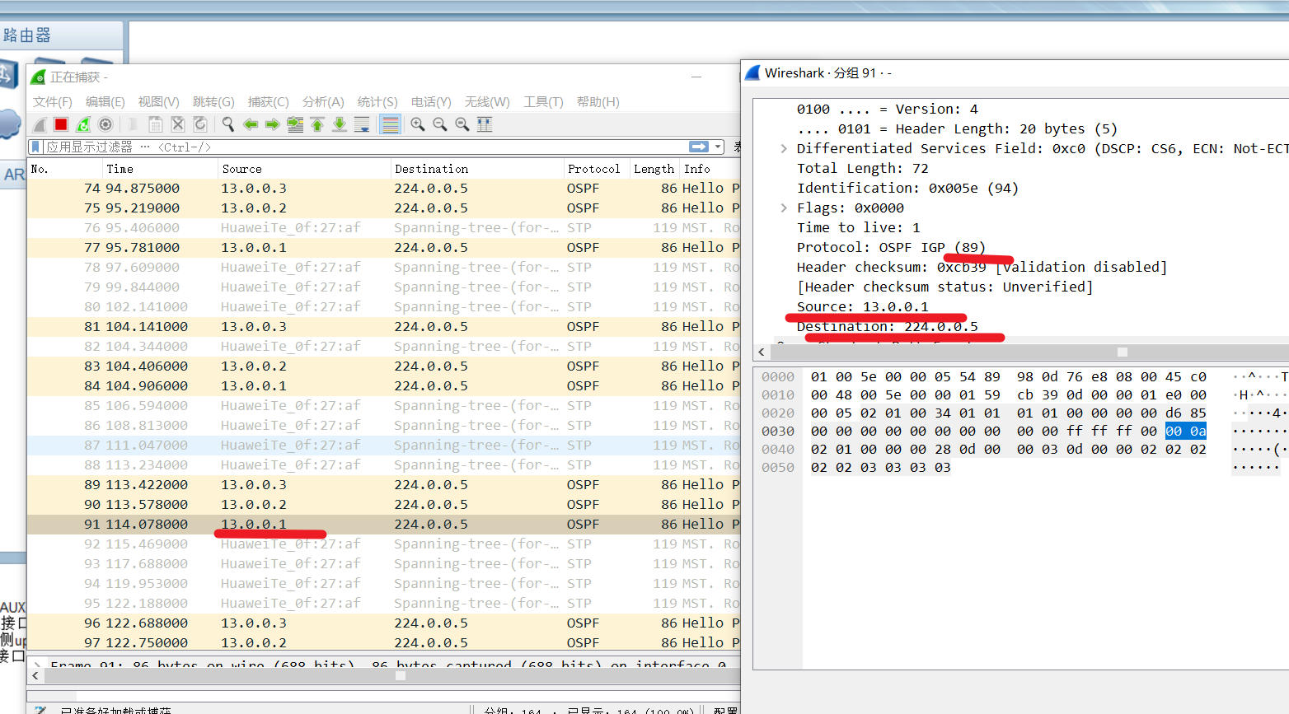Jump to first packet icon
The image size is (1289, 714).
tap(317, 124)
